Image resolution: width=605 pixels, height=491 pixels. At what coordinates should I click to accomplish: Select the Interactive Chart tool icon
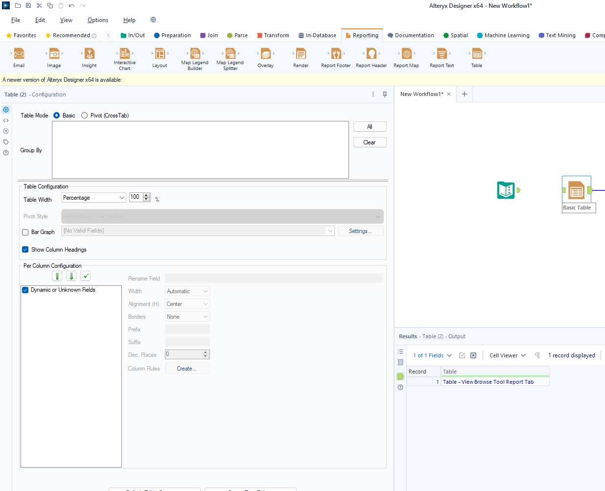point(125,53)
